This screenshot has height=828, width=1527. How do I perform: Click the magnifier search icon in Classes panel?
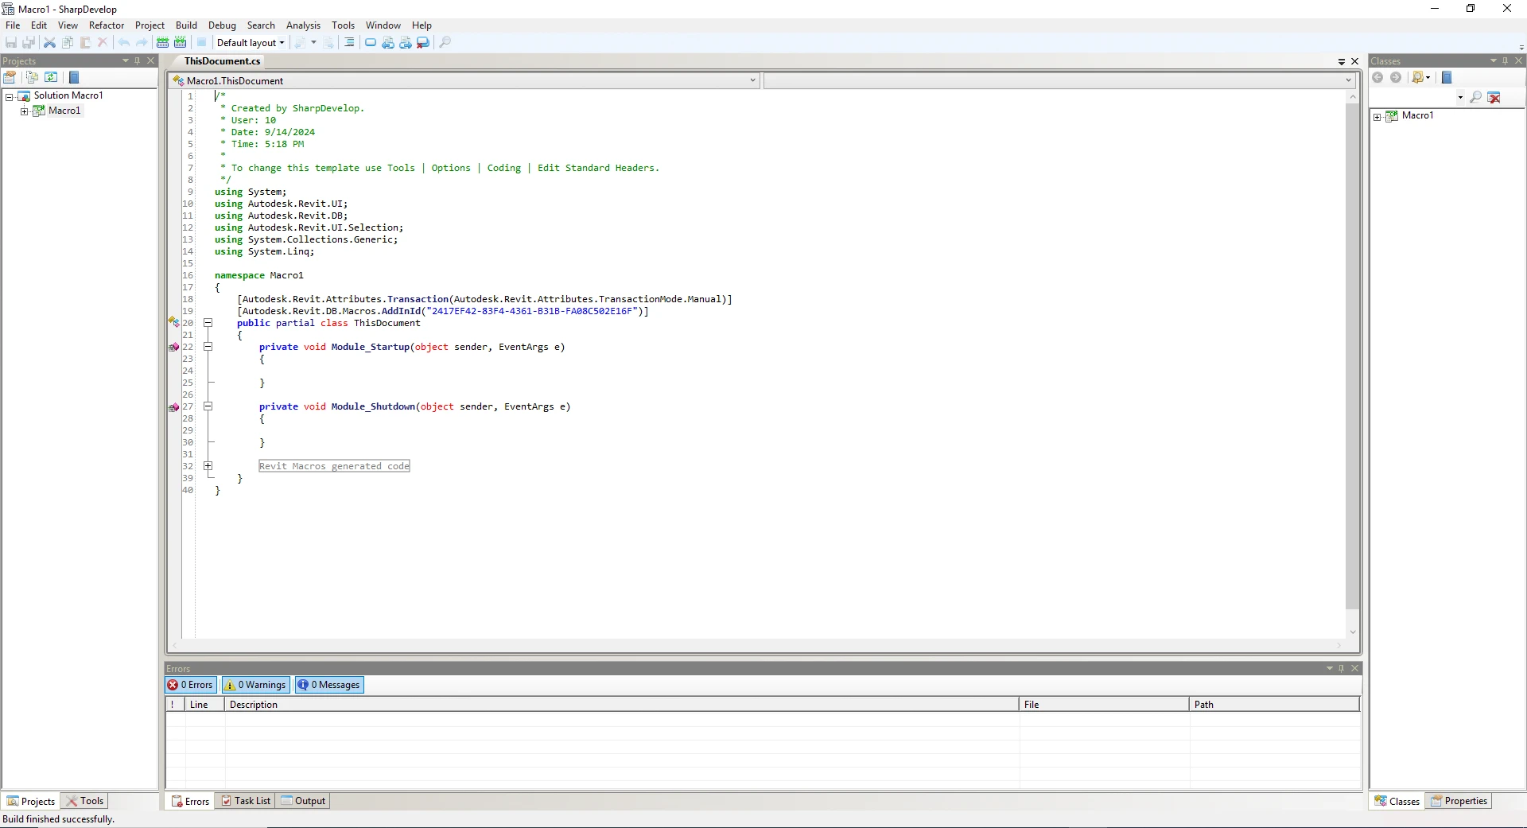[1476, 97]
